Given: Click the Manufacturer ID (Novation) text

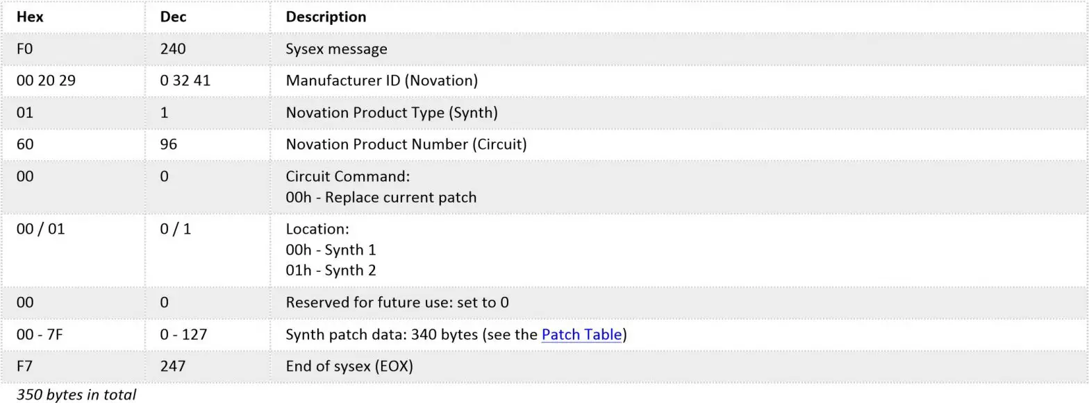Looking at the screenshot, I should click(x=381, y=80).
